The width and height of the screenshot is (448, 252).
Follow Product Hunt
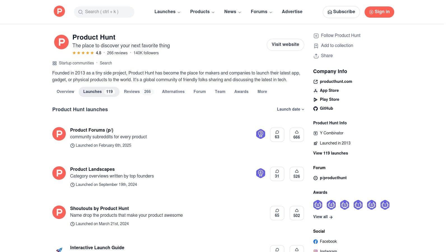click(x=340, y=36)
